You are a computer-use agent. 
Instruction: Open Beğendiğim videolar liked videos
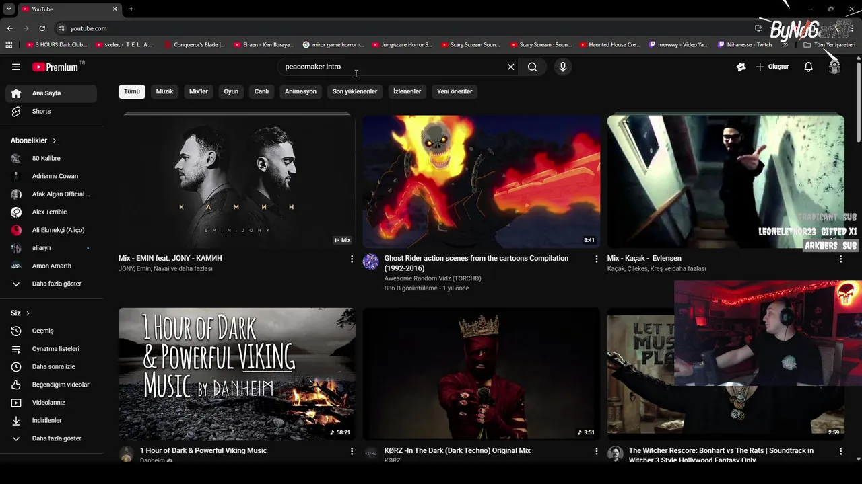[x=51, y=385]
